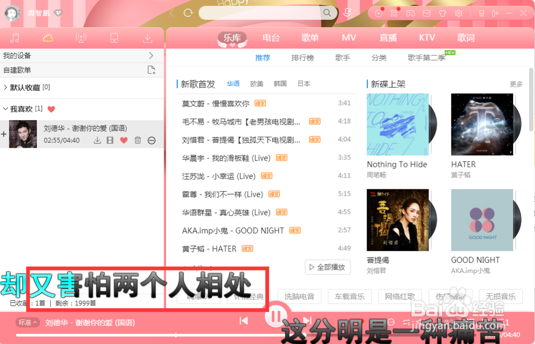Click the remote control phone icon

[x=481, y=13]
